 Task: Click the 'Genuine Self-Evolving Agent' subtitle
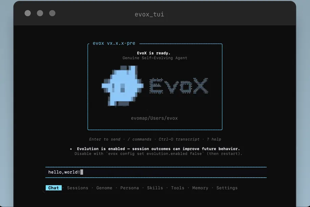155,58
